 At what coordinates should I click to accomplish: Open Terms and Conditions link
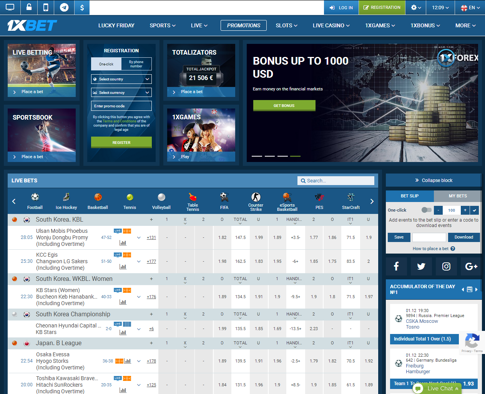point(120,121)
